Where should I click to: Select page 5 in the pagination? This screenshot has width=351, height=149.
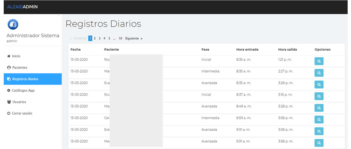(x=109, y=38)
